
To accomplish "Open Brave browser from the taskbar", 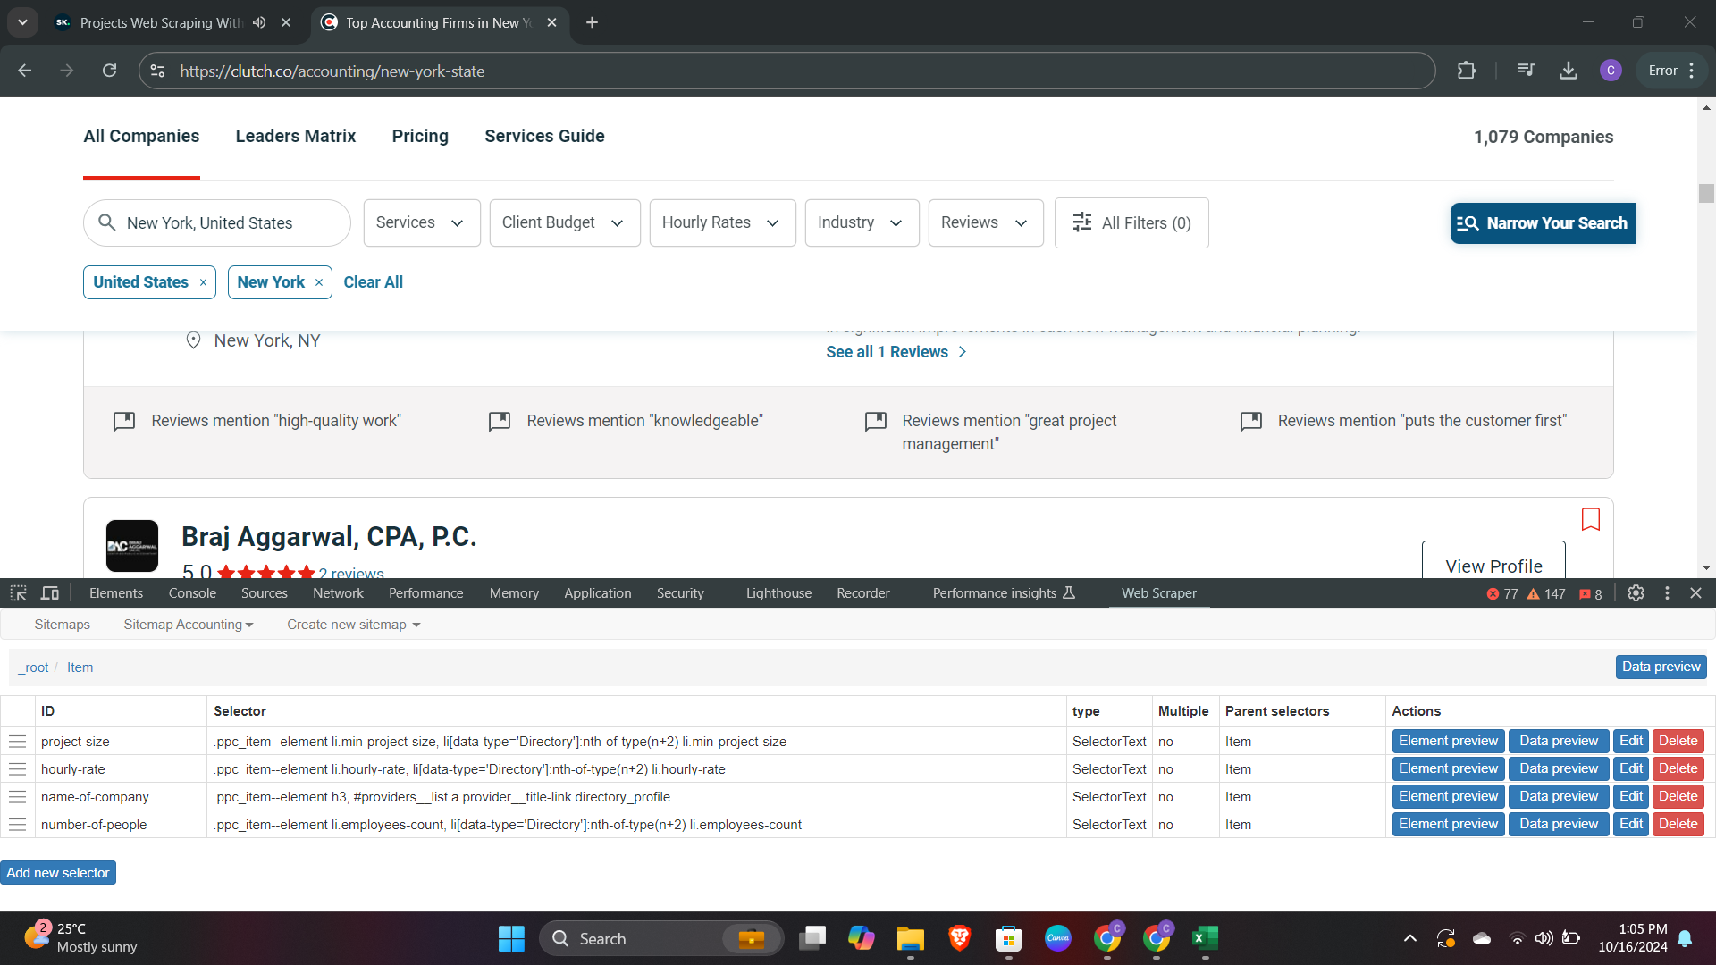I will [959, 938].
